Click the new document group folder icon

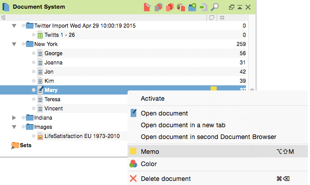click(x=192, y=7)
